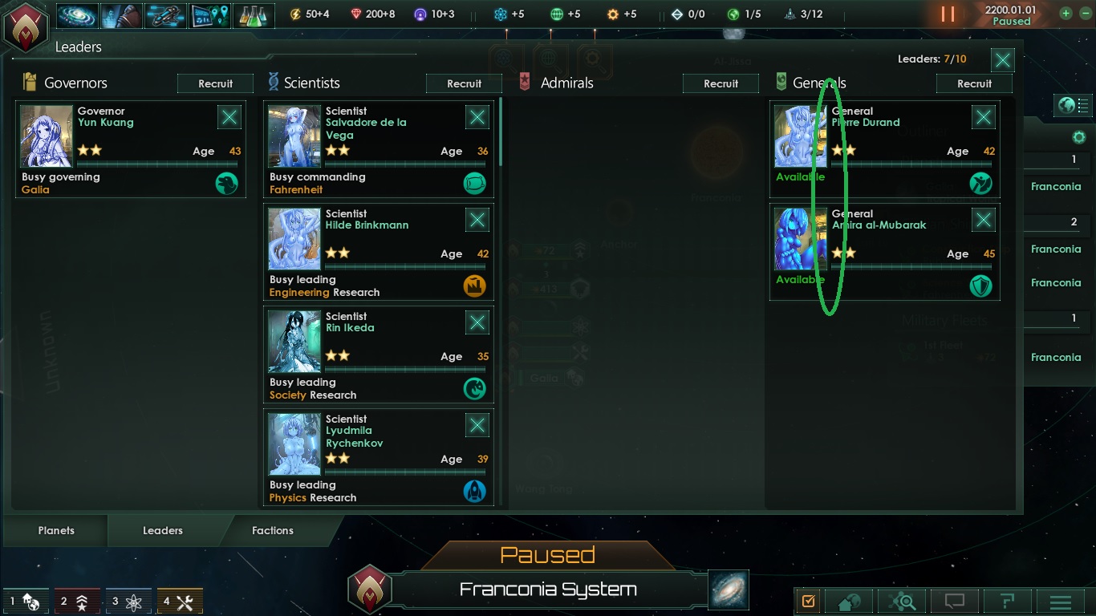Toggle the situation log checkbox icon
Image resolution: width=1096 pixels, height=616 pixels.
[x=809, y=601]
